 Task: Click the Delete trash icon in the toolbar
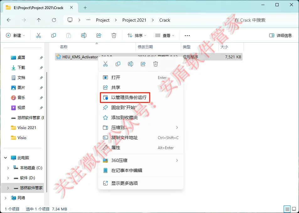point(114,35)
